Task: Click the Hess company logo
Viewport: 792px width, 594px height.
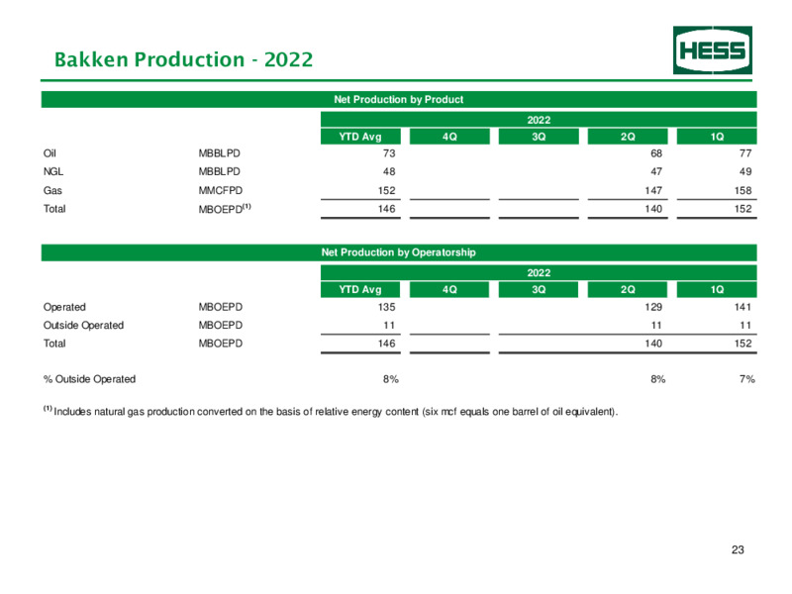Action: tap(712, 50)
